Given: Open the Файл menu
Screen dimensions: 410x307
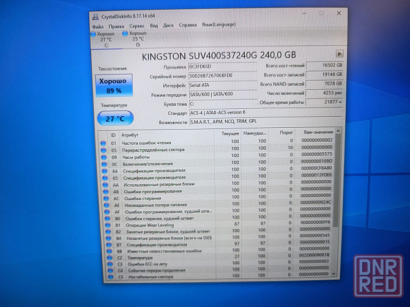Looking at the screenshot, I should (97, 26).
